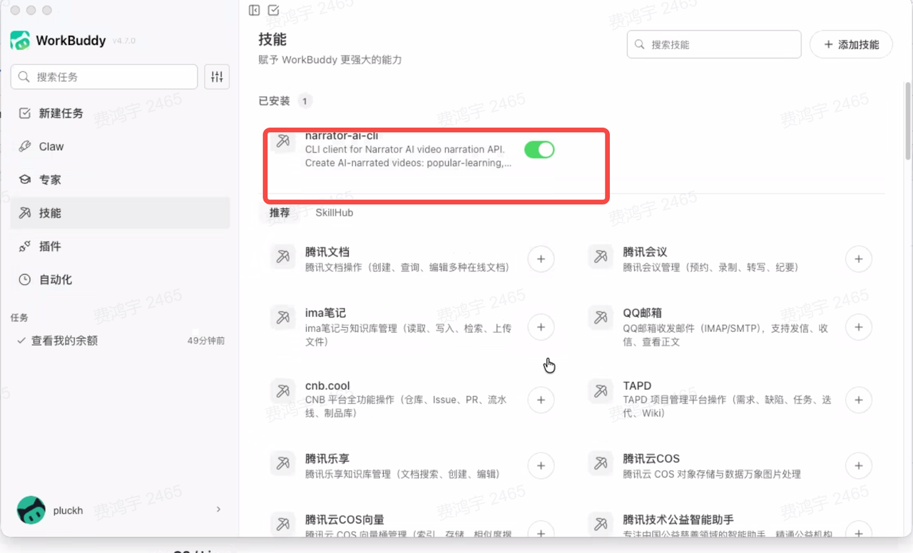Open the task filter settings icon

[217, 77]
